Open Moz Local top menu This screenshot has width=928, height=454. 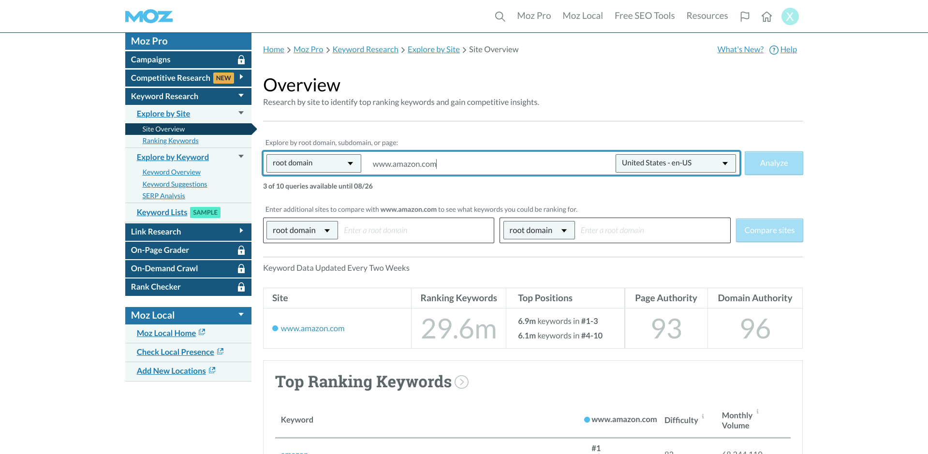tap(583, 16)
